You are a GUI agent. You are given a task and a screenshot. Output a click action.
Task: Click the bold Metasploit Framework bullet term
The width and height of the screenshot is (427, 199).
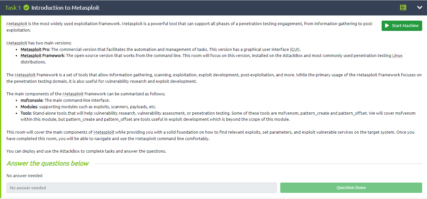(x=42, y=56)
